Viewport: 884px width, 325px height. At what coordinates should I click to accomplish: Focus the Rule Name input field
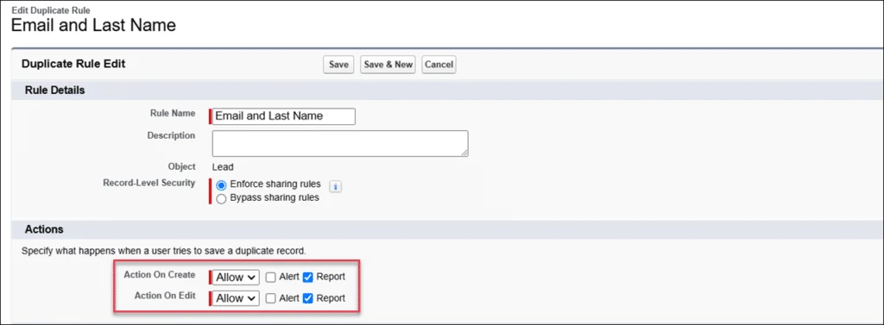click(x=284, y=116)
